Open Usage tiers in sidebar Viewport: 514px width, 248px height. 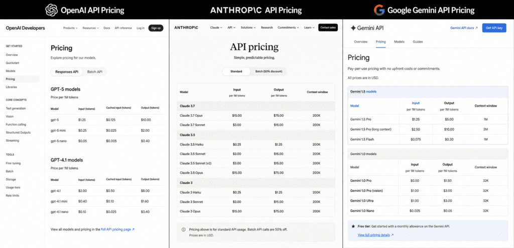[14, 187]
